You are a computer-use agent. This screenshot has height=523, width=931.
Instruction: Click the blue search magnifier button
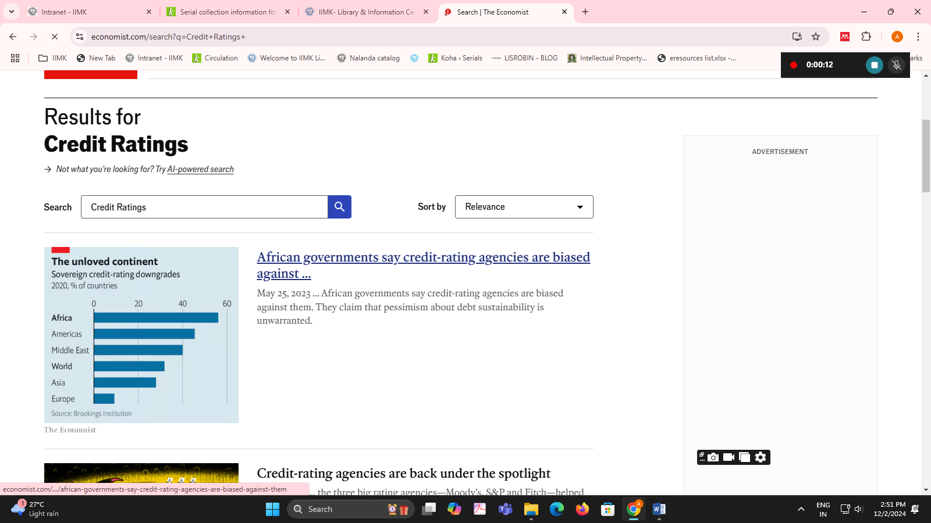coord(339,207)
